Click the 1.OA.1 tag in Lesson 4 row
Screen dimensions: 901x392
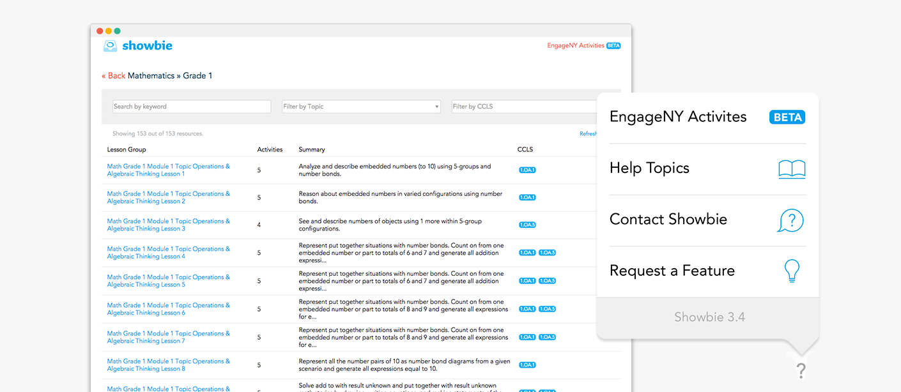click(527, 253)
